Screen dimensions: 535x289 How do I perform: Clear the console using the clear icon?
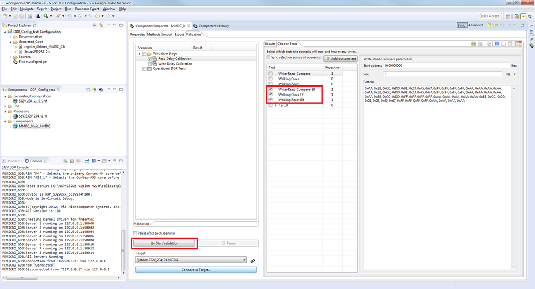pyautogui.click(x=65, y=161)
